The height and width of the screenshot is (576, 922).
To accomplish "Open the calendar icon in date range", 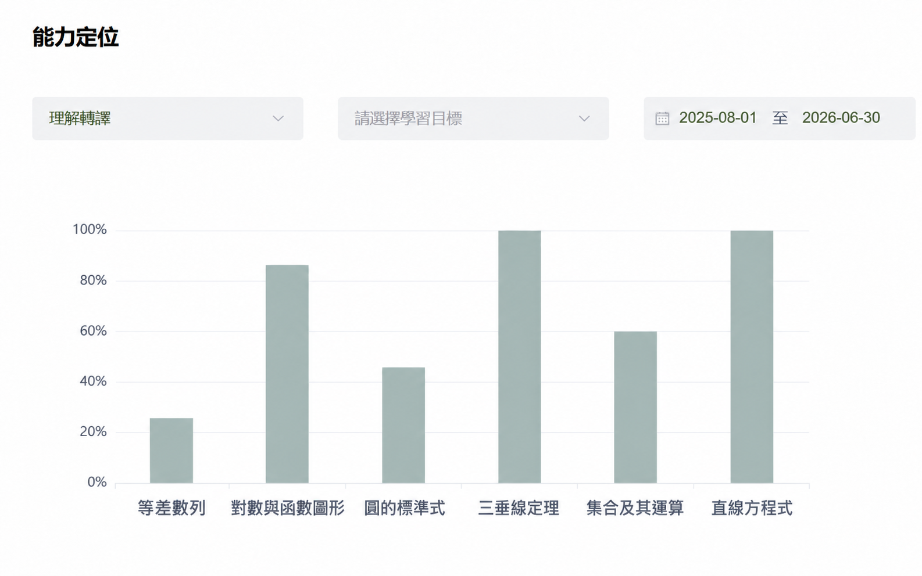I will coord(662,118).
